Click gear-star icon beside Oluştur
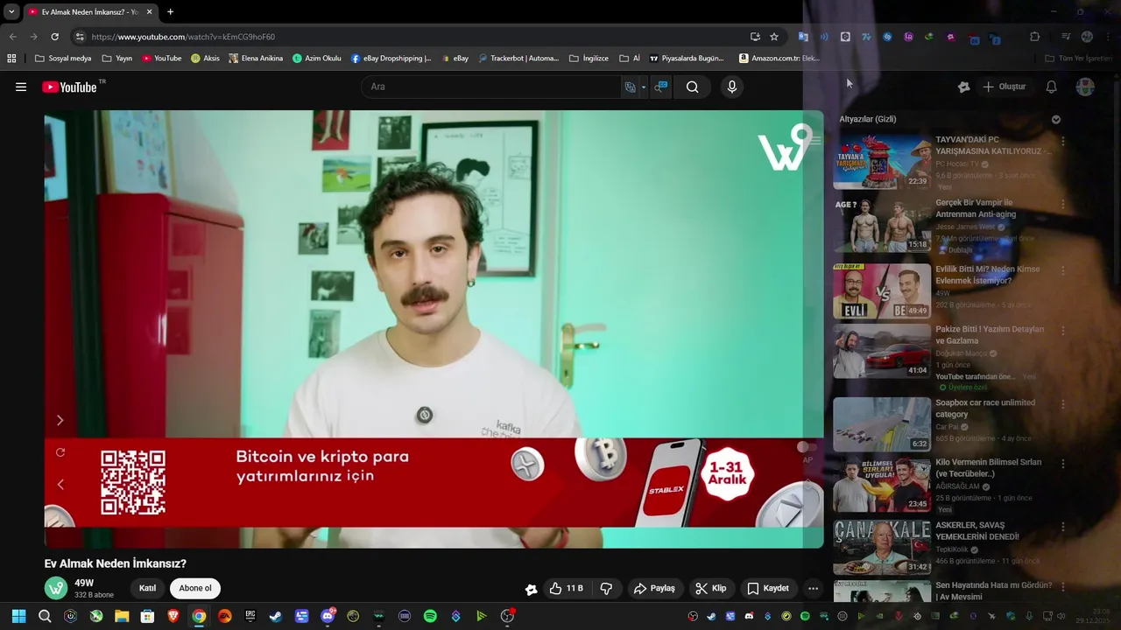The image size is (1121, 630). [963, 87]
